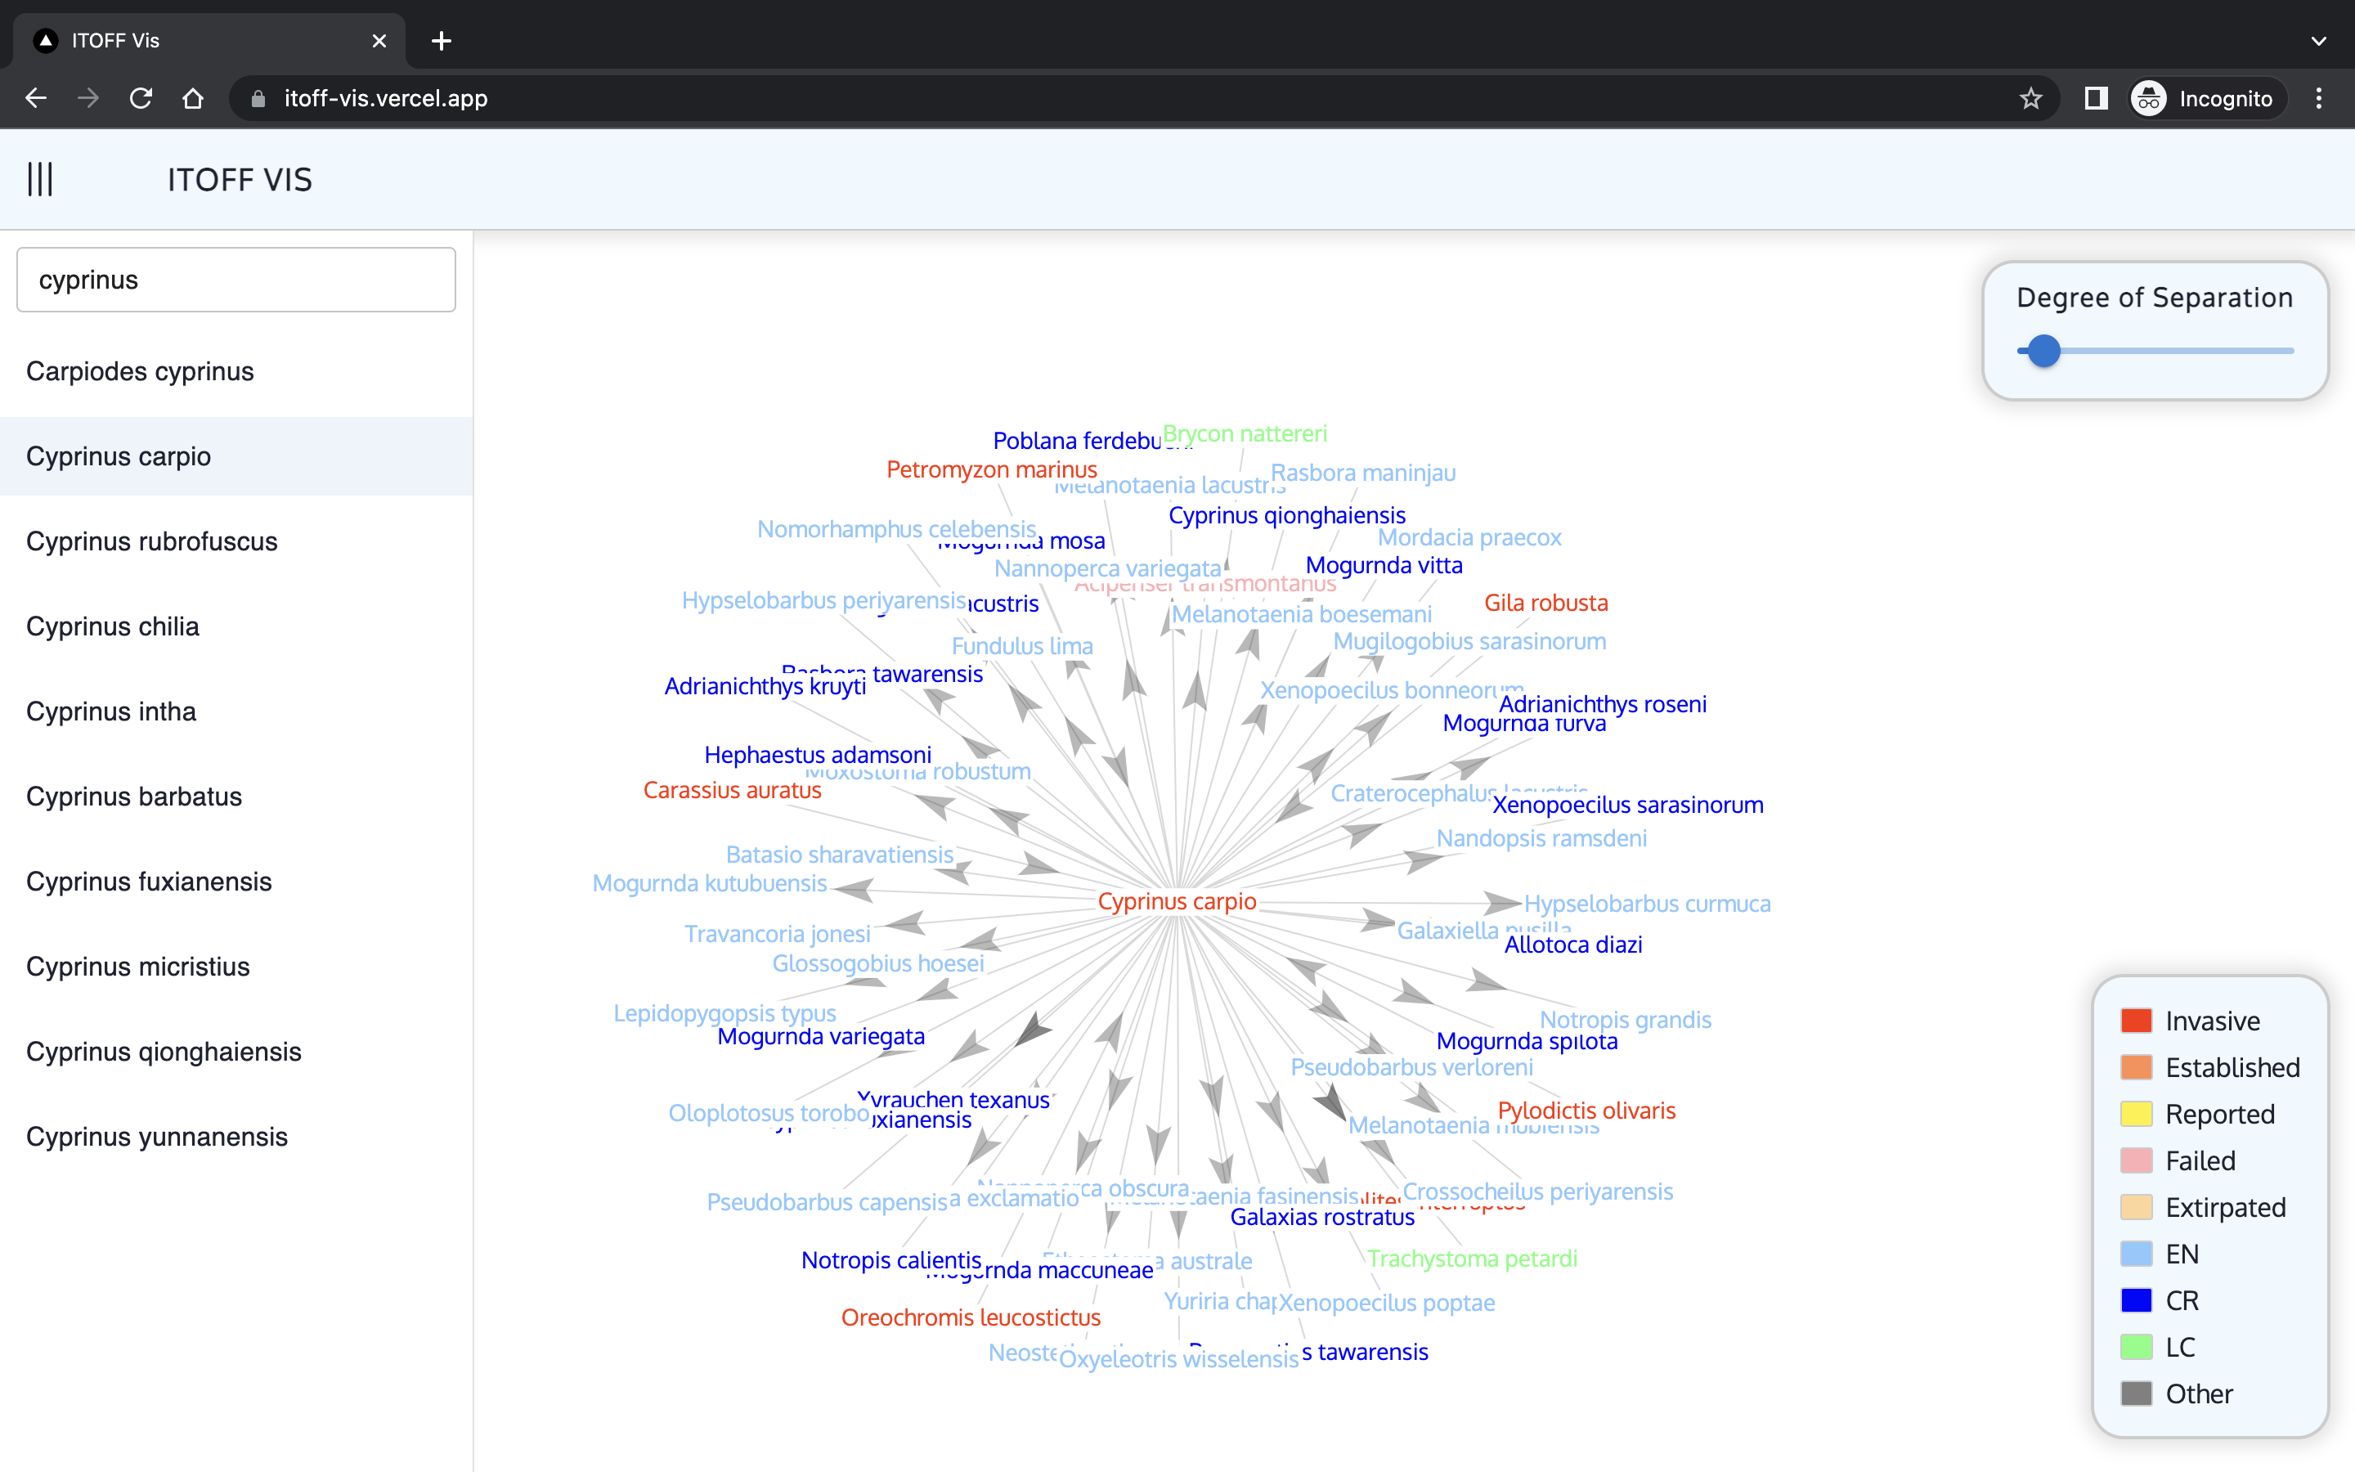Click the Degree of Separation slider track
This screenshot has height=1472, width=2355.
[x=2155, y=351]
